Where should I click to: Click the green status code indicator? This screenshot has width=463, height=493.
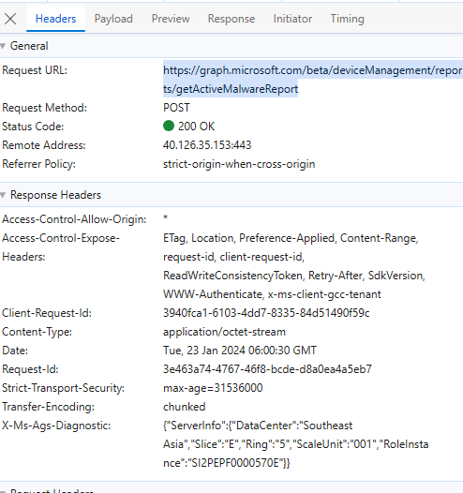[169, 126]
